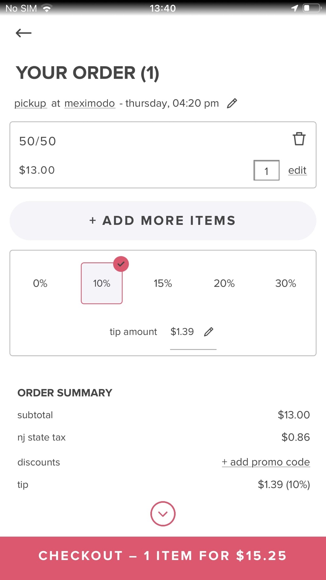Screen dimensions: 326x580
Task: Open the meximodo location link
Action: coord(90,103)
